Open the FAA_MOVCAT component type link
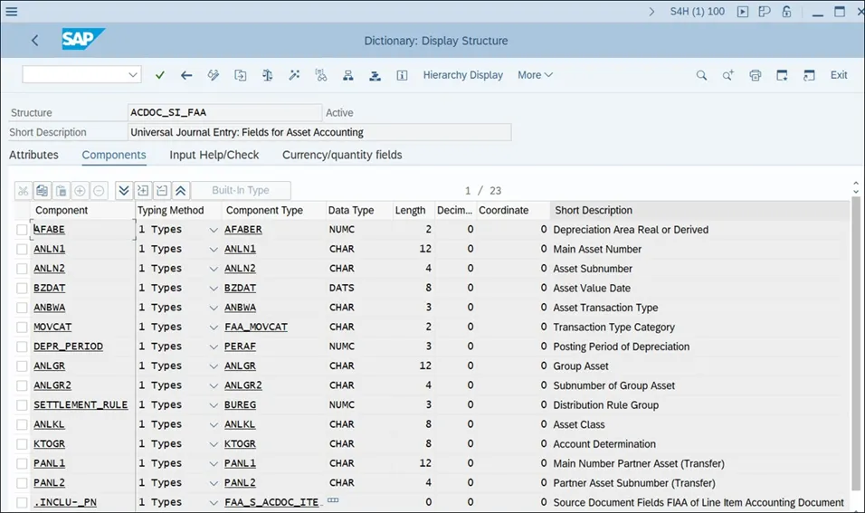 pyautogui.click(x=255, y=328)
